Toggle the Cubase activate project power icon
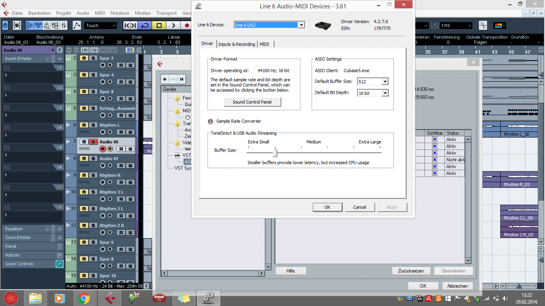This screenshot has height=306, width=545. click(5, 26)
